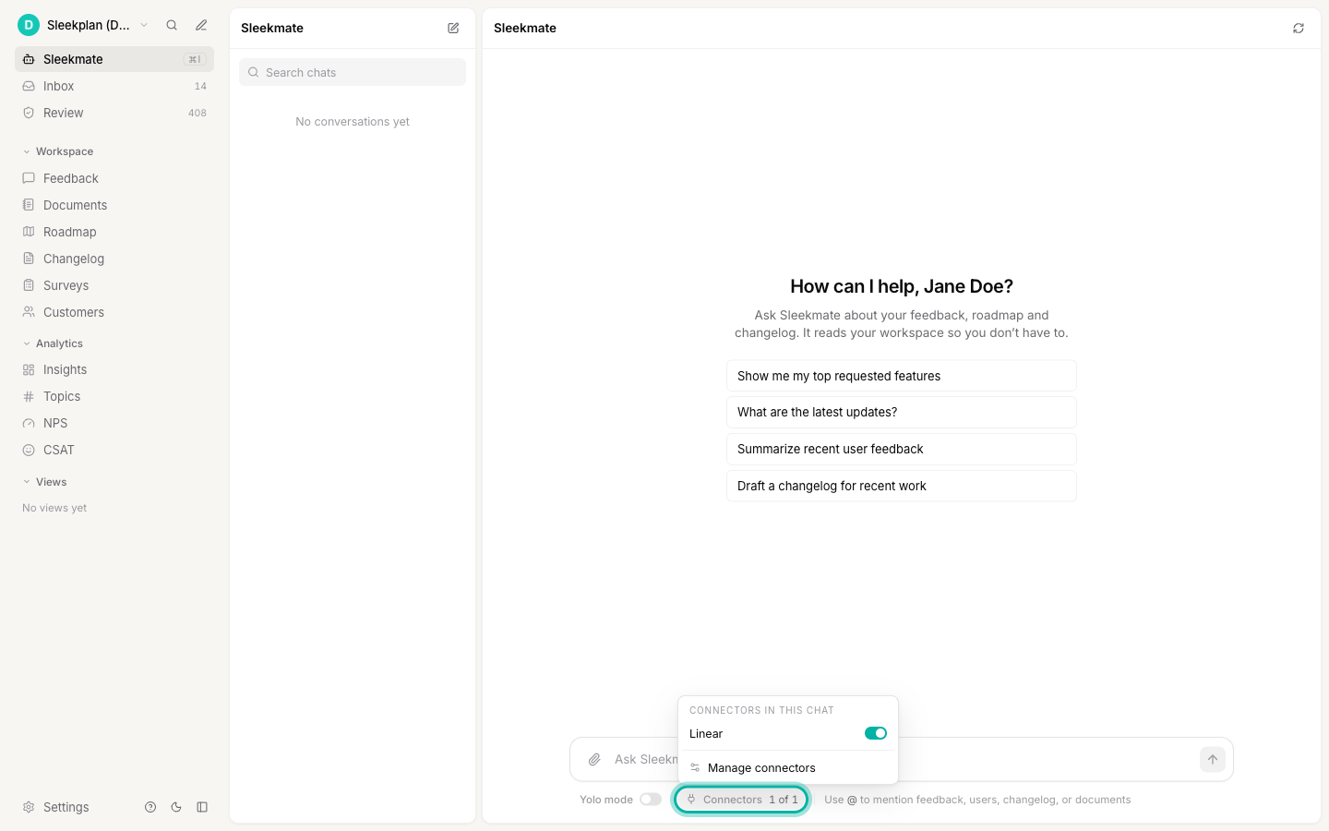Click the Sleekmate bot icon
This screenshot has height=831, width=1329.
coord(29,59)
